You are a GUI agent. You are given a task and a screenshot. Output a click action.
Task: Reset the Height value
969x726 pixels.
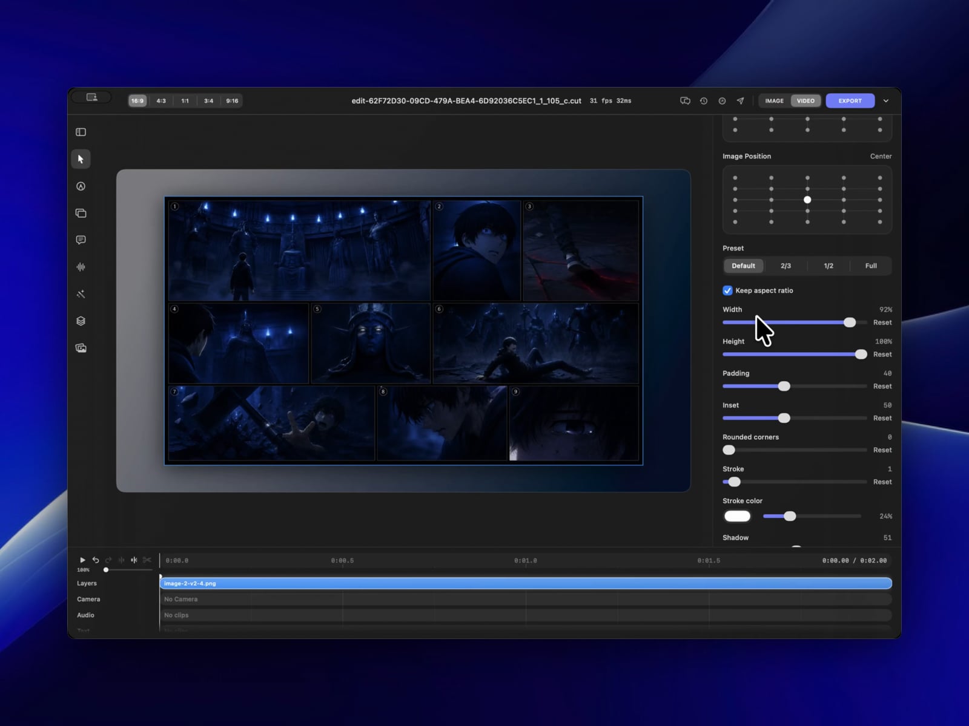pyautogui.click(x=882, y=355)
